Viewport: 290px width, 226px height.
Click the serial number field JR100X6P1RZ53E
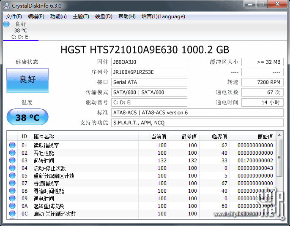pyautogui.click(x=149, y=72)
